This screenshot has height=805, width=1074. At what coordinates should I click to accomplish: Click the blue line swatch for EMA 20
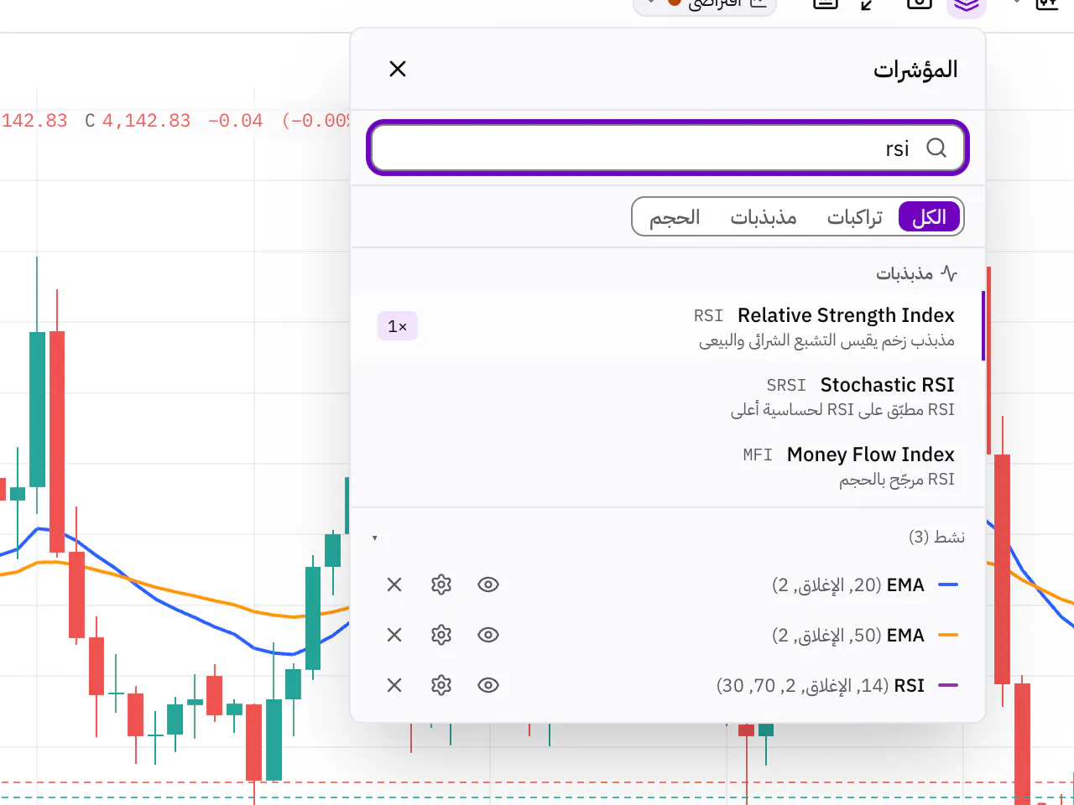pyautogui.click(x=948, y=584)
